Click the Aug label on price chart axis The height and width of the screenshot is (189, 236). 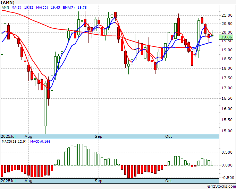coord(28,136)
